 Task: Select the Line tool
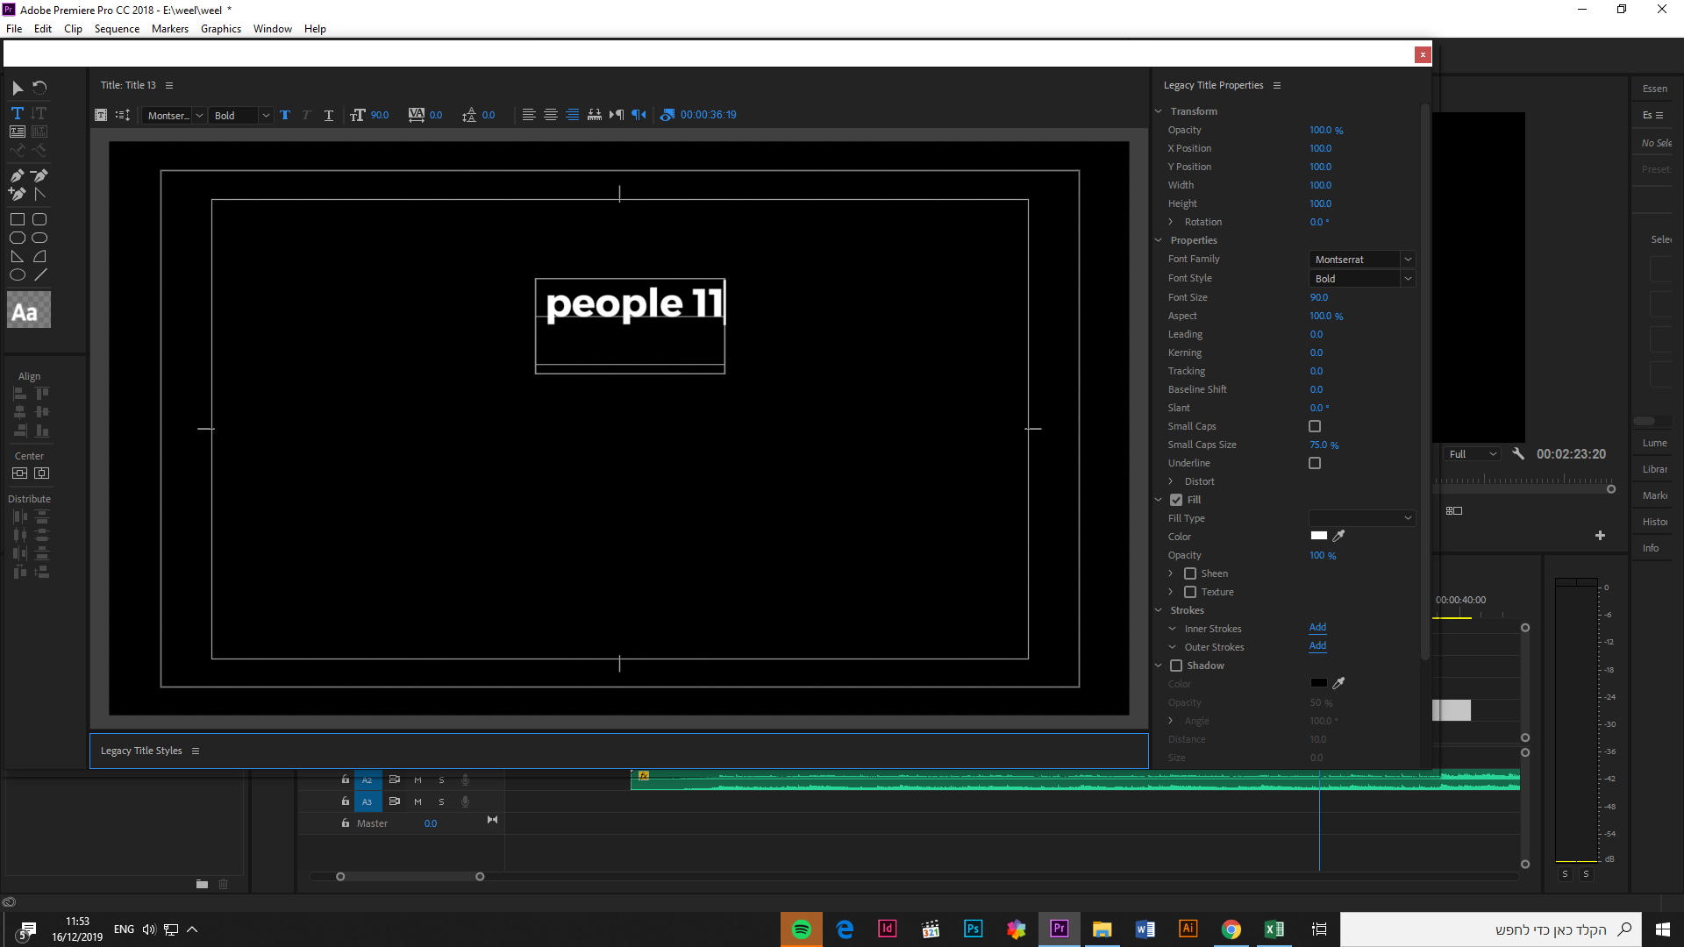click(40, 274)
